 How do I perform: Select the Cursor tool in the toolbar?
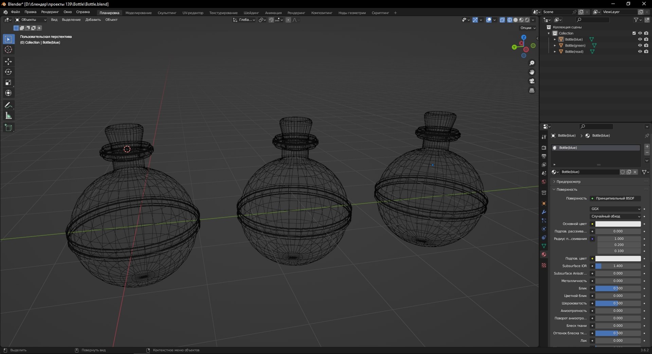click(8, 50)
